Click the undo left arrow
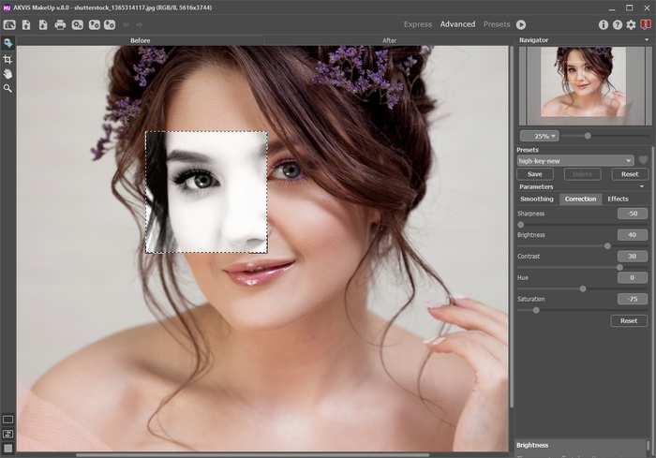Viewport: 656px width, 458px height. pyautogui.click(x=126, y=24)
